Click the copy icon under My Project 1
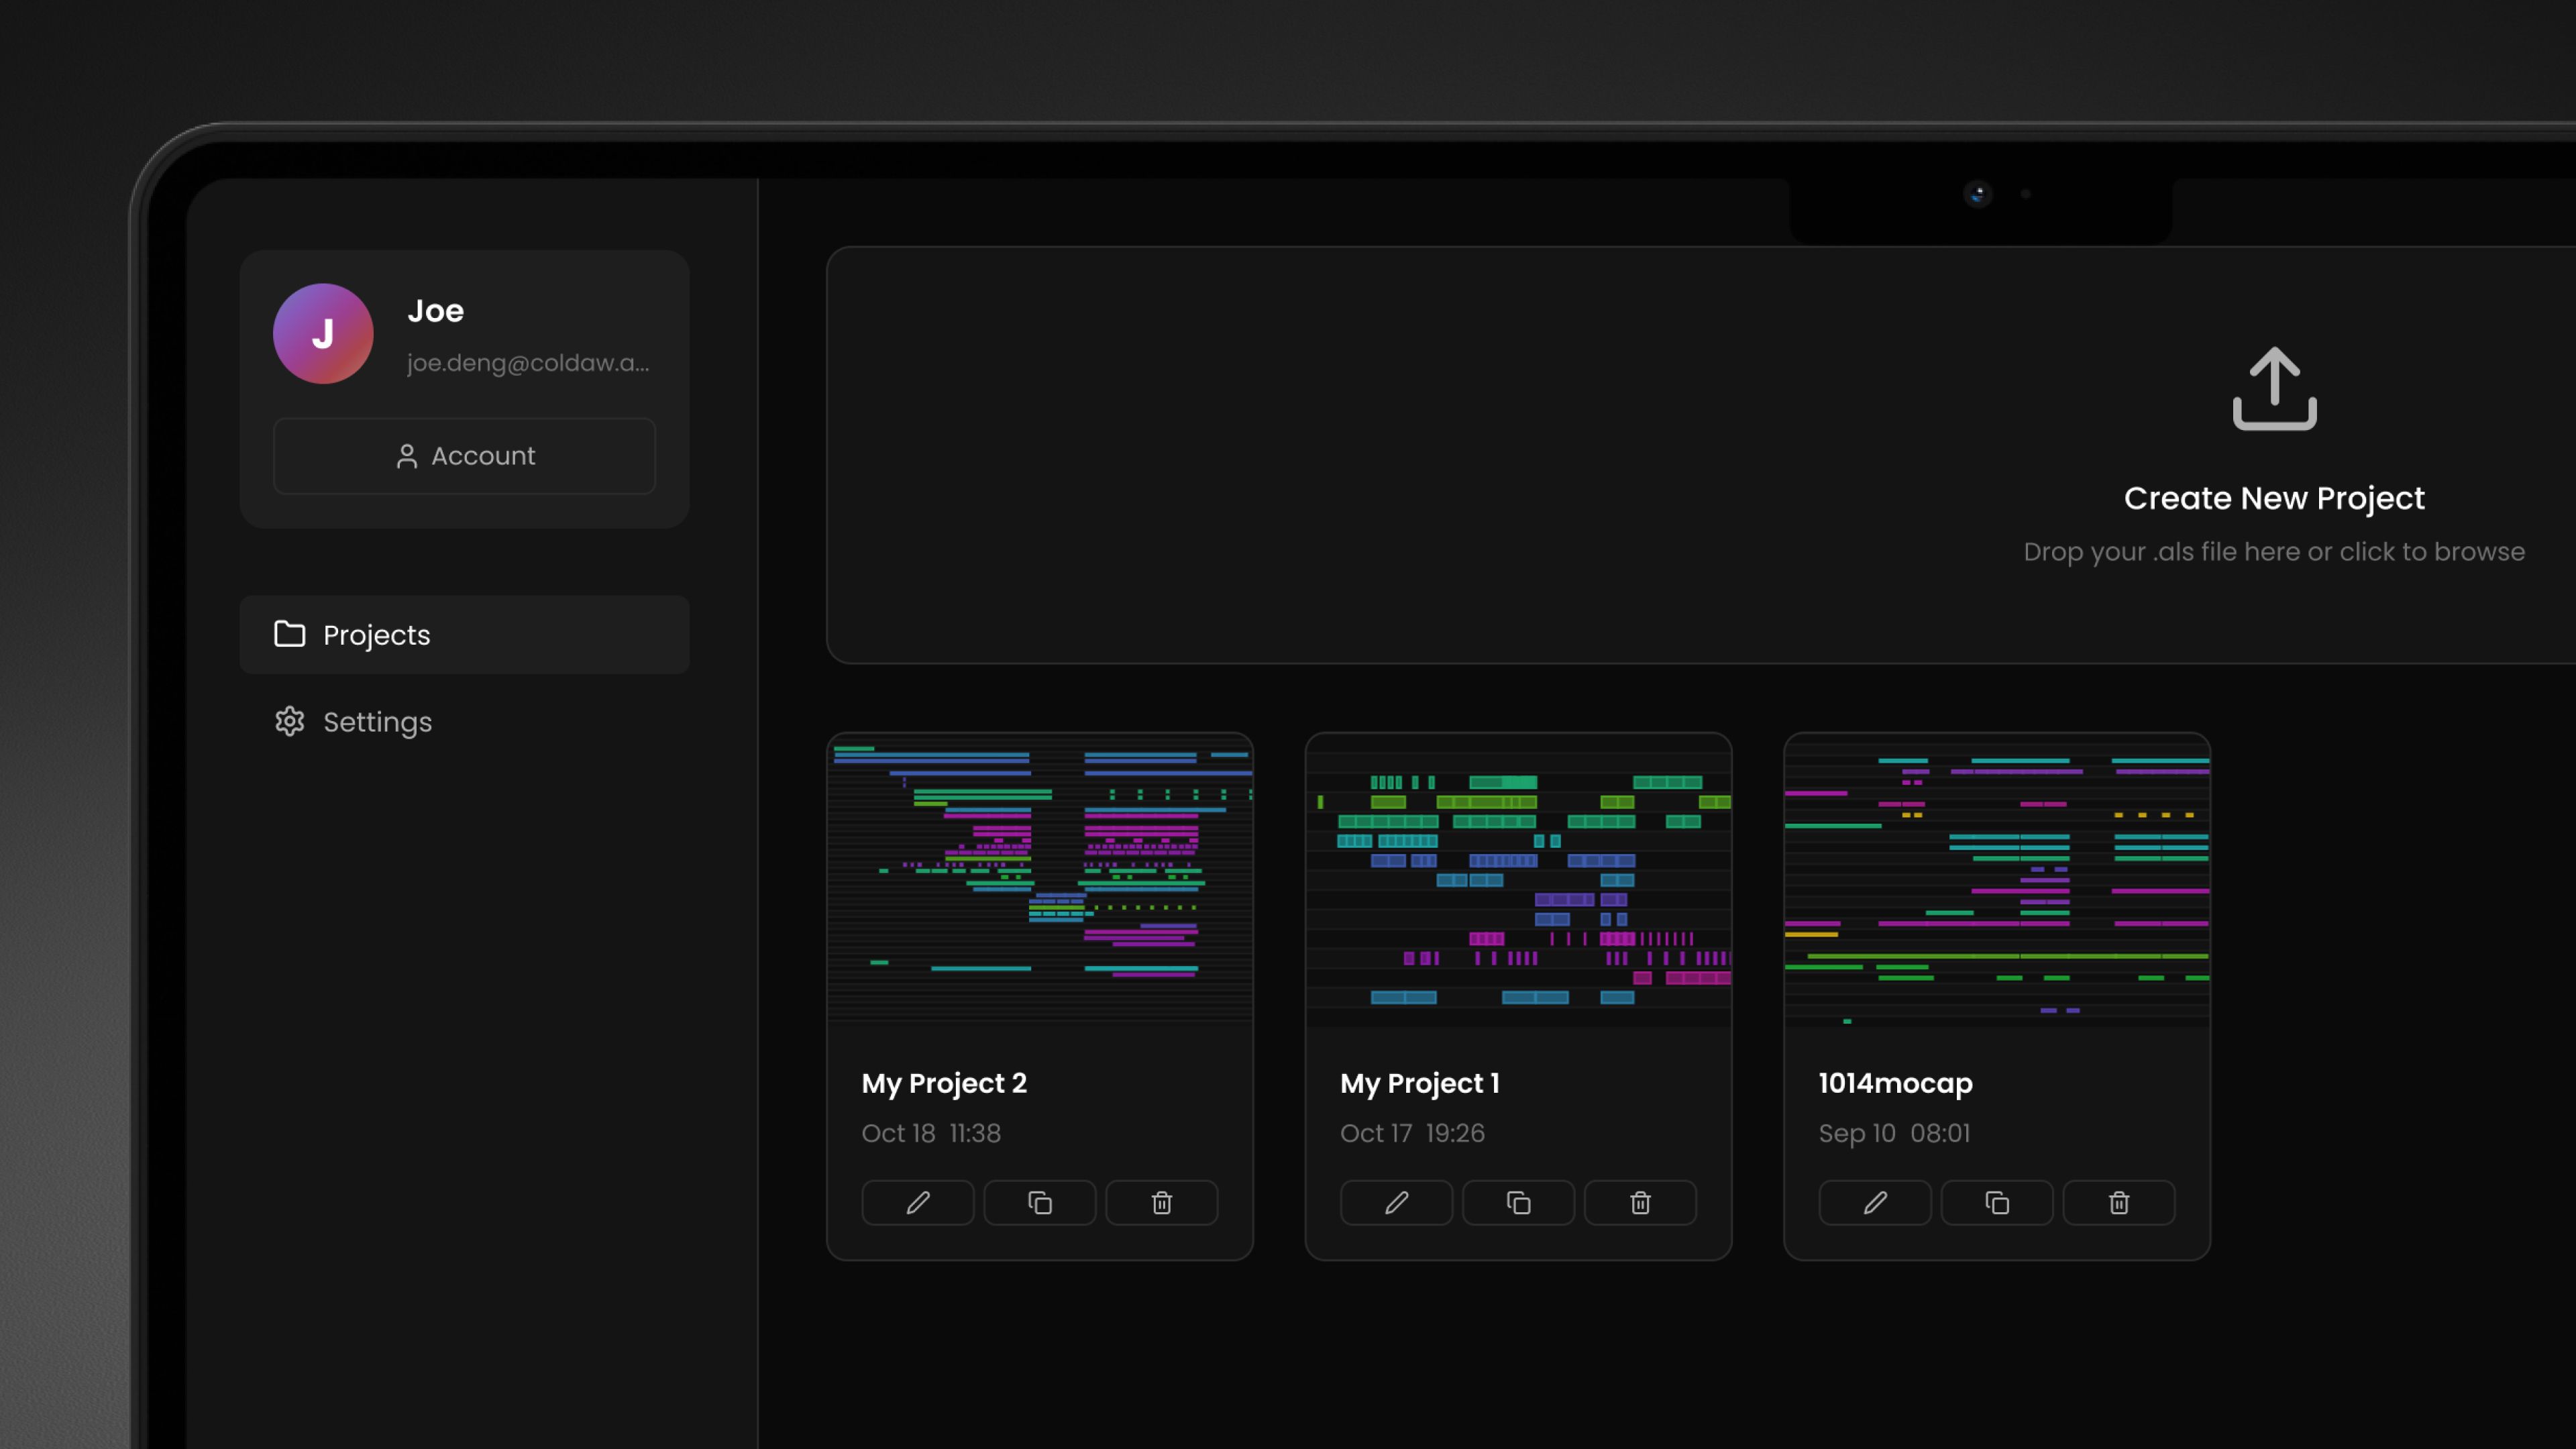The height and width of the screenshot is (1449, 2576). (1518, 1202)
